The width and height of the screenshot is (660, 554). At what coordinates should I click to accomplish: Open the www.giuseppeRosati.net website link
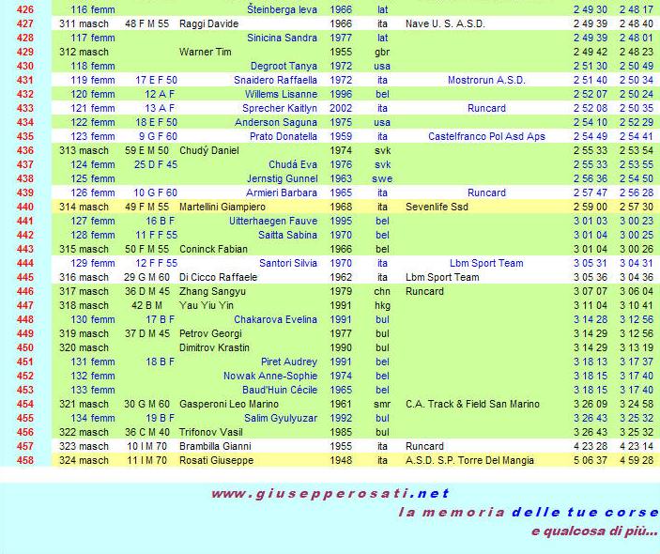[x=330, y=493]
